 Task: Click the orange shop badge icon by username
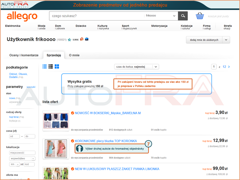82,39
